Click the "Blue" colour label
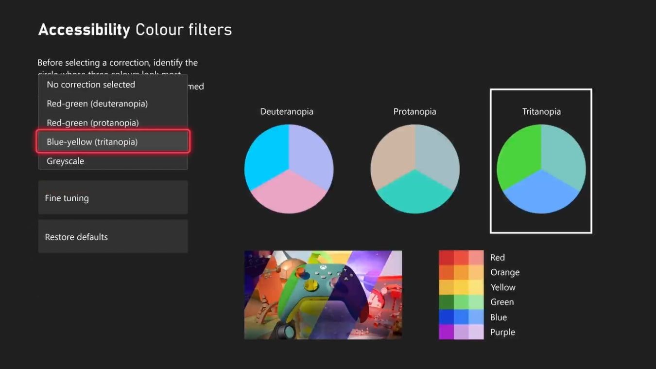 499,317
